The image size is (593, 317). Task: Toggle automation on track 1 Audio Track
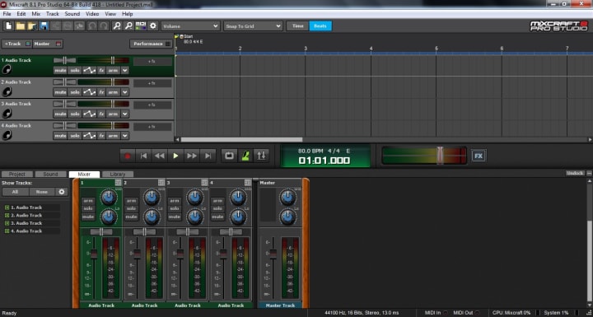tap(89, 70)
